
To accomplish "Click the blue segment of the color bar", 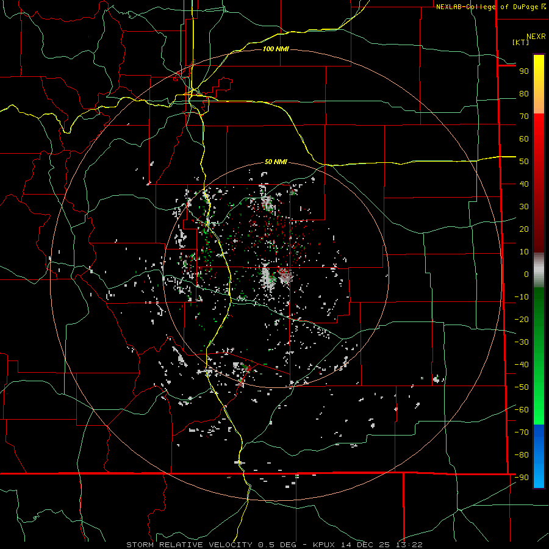I will click(539, 456).
